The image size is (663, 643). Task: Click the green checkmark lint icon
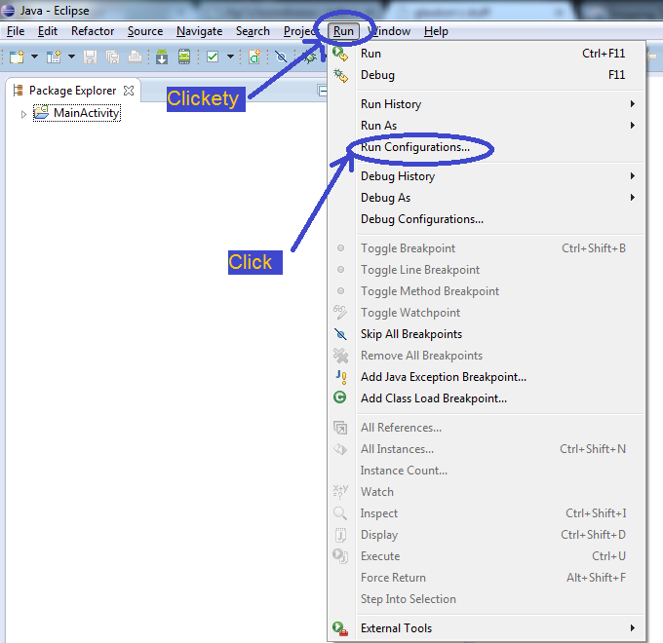213,57
